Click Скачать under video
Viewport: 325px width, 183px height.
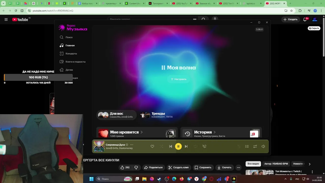(x=224, y=167)
